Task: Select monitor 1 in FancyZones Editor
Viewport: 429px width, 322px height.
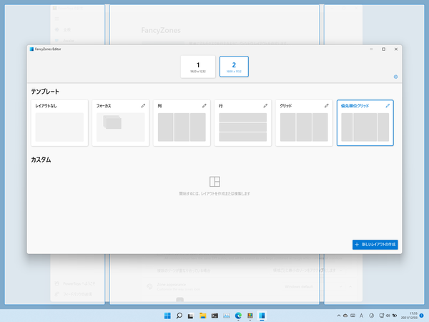Action: pyautogui.click(x=198, y=67)
